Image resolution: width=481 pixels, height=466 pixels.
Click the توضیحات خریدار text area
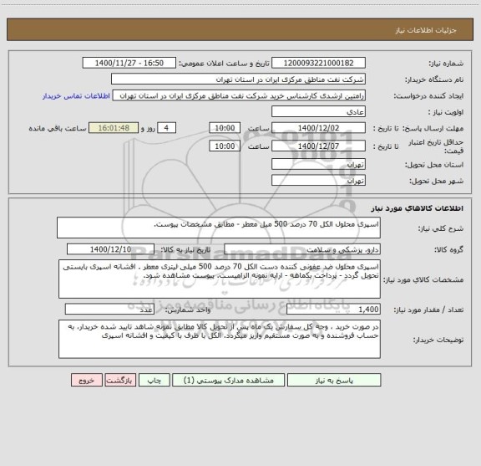click(x=220, y=339)
